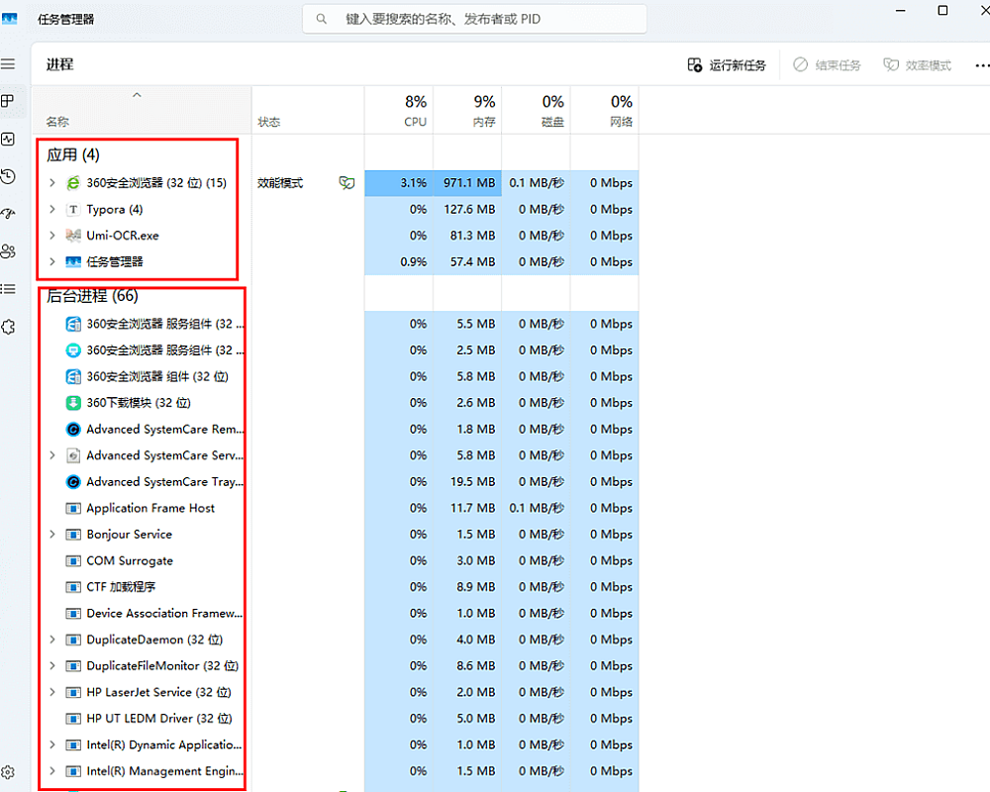Open App history from sidebar
Viewport: 990px width, 792px height.
(8, 176)
